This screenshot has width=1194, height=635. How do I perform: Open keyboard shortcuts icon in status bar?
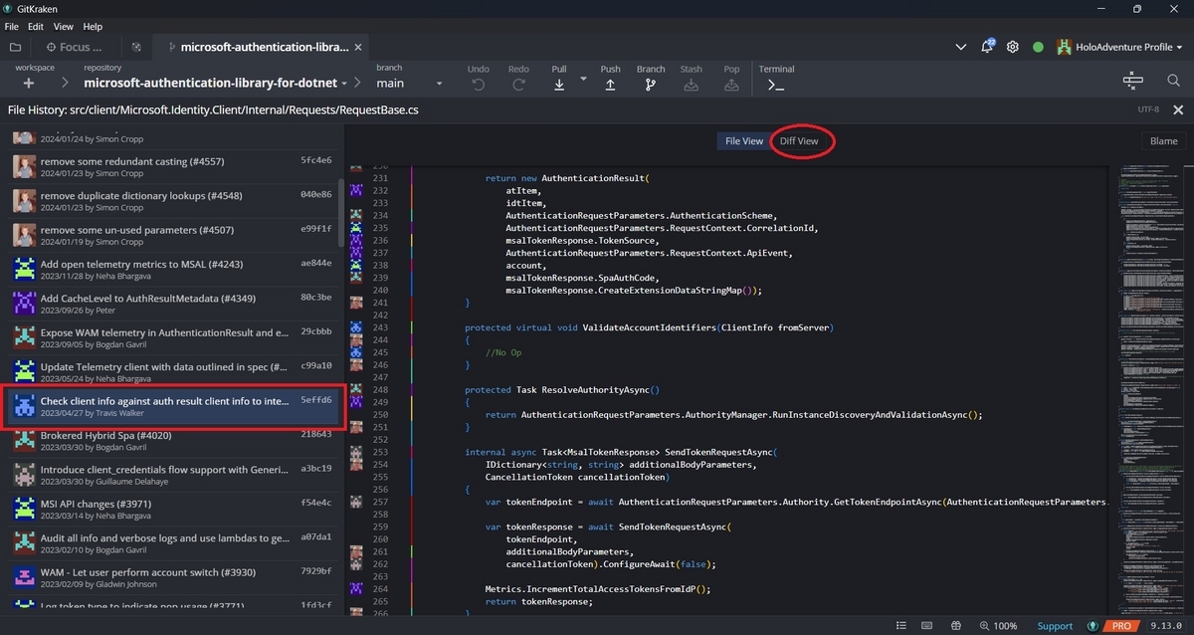coord(926,626)
